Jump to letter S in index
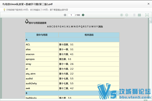152x101 pixels. click(x=86, y=26)
